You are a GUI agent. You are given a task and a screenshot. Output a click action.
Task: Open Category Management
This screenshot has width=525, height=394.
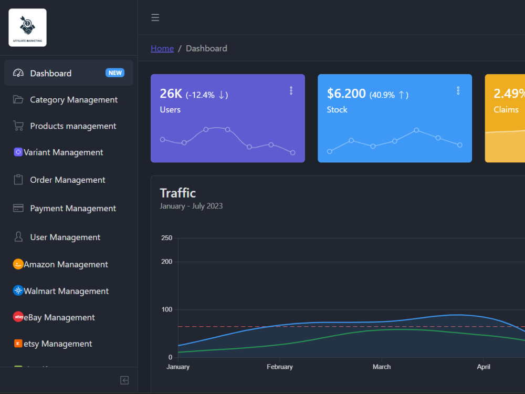point(69,99)
